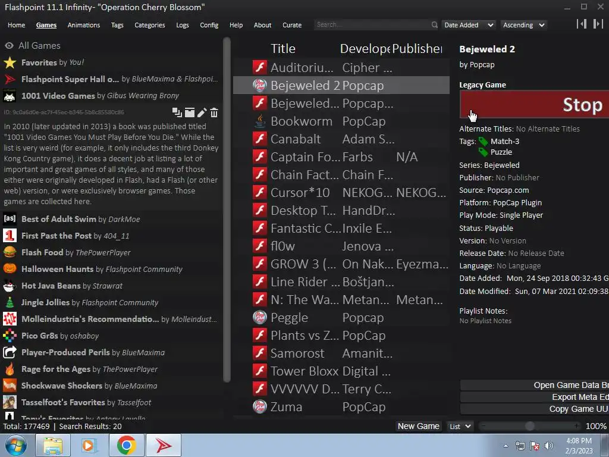Click the Flashpoint Super Hall playlist icon
Screen dimensions: 609x457
(x=10, y=79)
